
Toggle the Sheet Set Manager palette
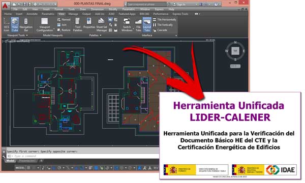pyautogui.click(x=101, y=25)
